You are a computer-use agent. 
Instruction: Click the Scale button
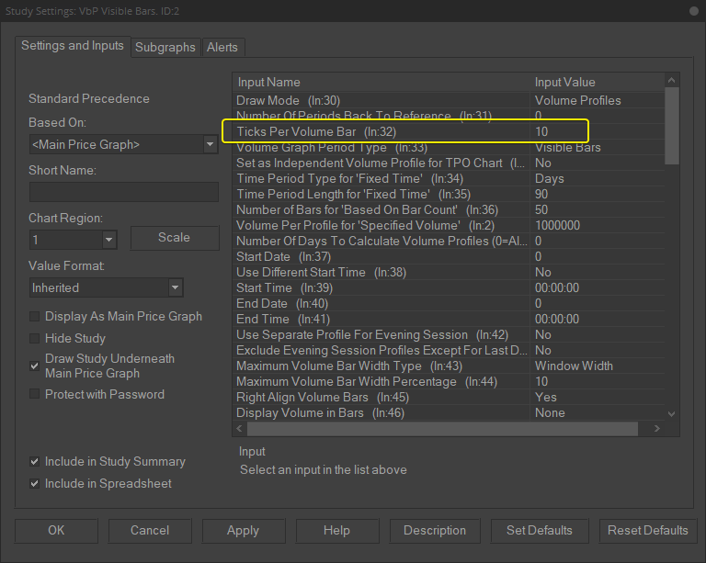click(x=174, y=237)
